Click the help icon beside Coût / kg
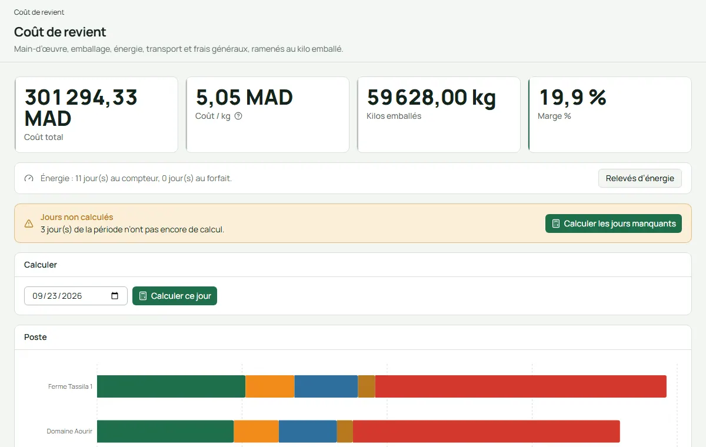 [238, 116]
